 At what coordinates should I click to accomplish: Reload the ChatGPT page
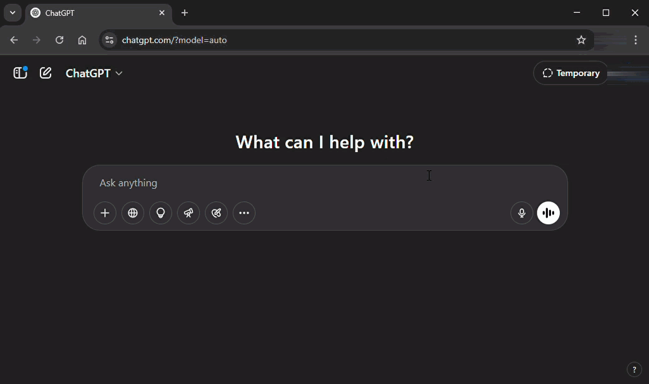coord(60,40)
